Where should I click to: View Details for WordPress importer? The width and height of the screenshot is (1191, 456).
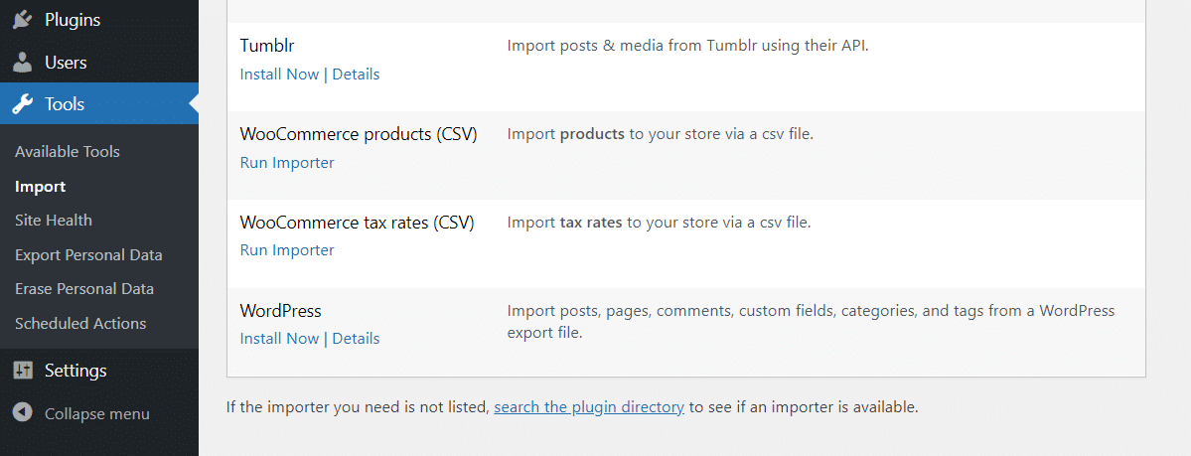coord(356,339)
